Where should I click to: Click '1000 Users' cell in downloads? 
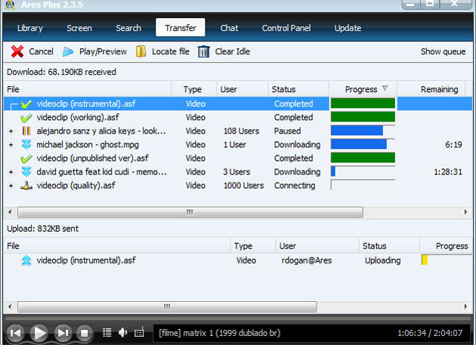tap(243, 186)
